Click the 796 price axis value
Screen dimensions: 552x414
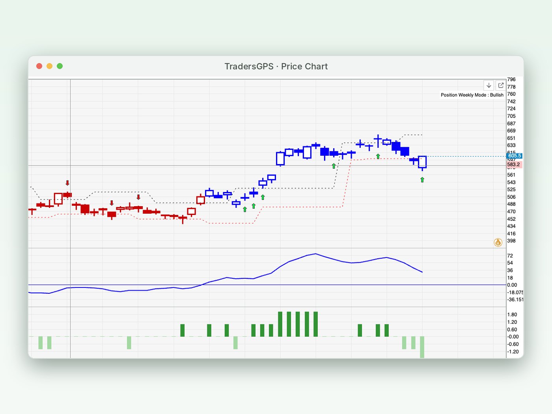click(x=511, y=79)
